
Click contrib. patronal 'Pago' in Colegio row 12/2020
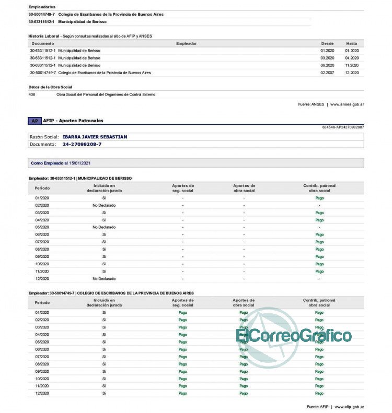[x=319, y=394]
